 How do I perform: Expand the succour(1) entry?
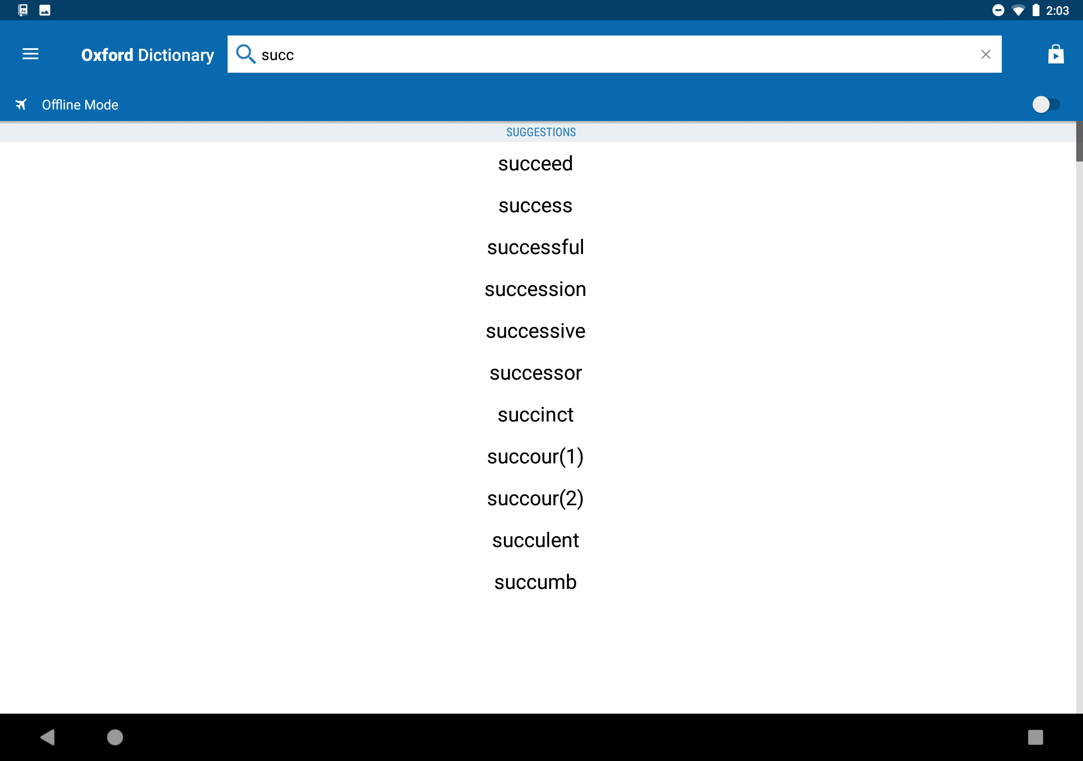(x=536, y=456)
